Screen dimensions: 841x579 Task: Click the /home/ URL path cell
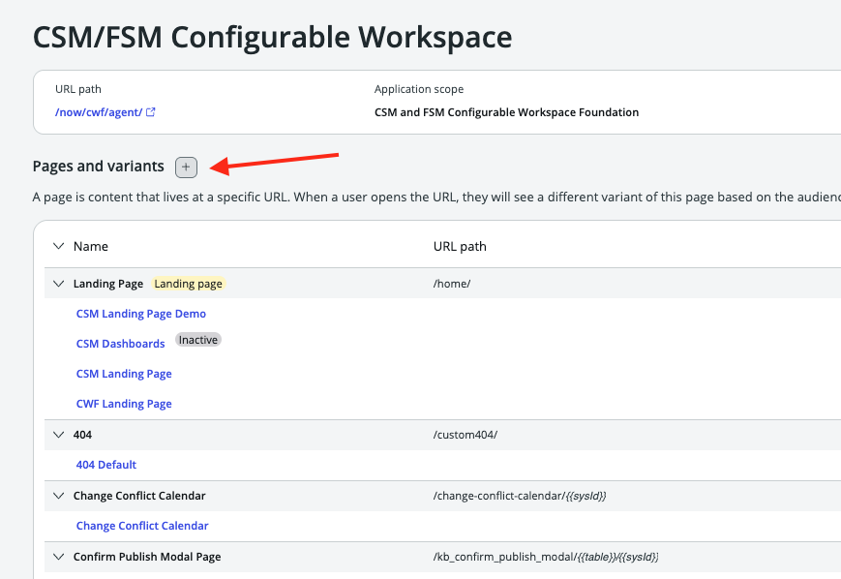452,284
